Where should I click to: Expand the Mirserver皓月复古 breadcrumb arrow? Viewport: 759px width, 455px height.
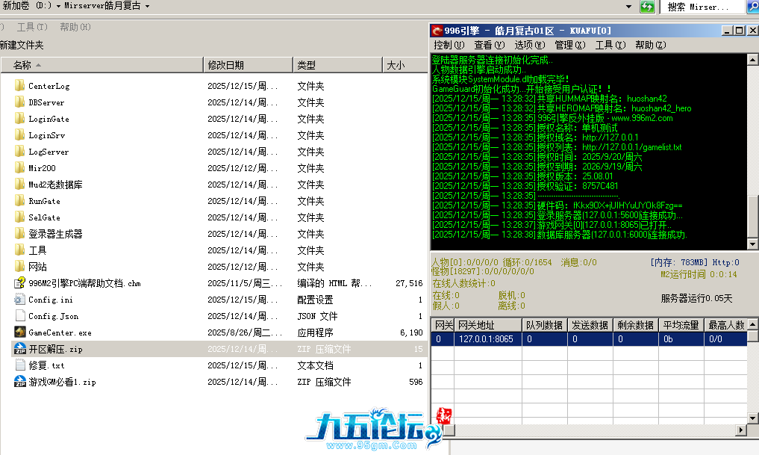click(147, 6)
